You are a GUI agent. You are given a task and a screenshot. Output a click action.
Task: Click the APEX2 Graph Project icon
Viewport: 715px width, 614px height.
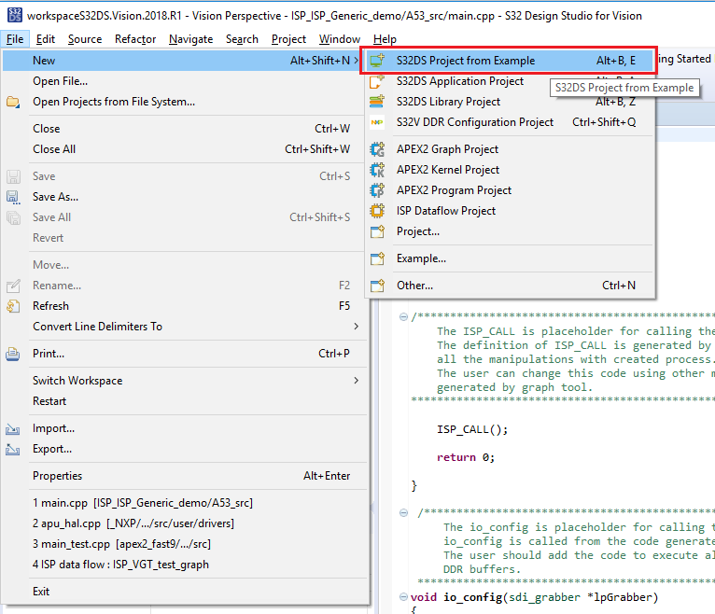pos(377,149)
